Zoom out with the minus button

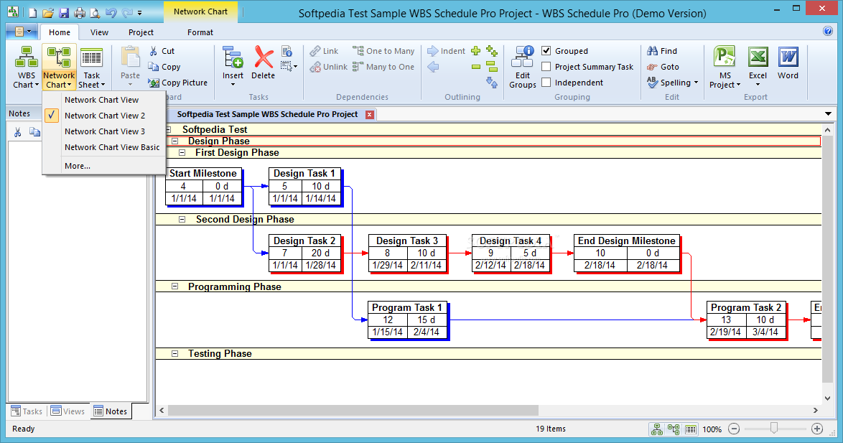point(734,429)
